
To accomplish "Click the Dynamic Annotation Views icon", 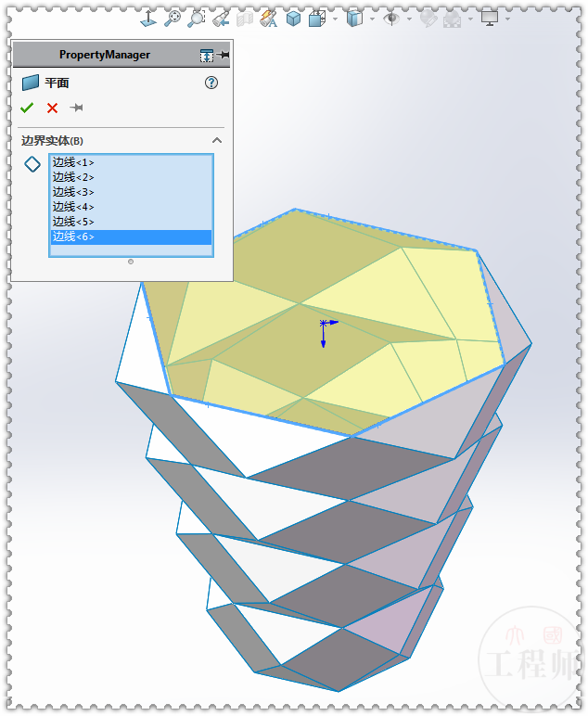I will point(268,19).
